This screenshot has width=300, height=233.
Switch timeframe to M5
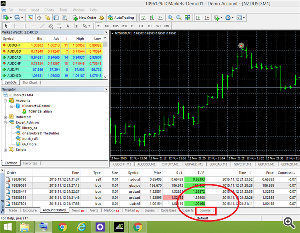(107, 26)
